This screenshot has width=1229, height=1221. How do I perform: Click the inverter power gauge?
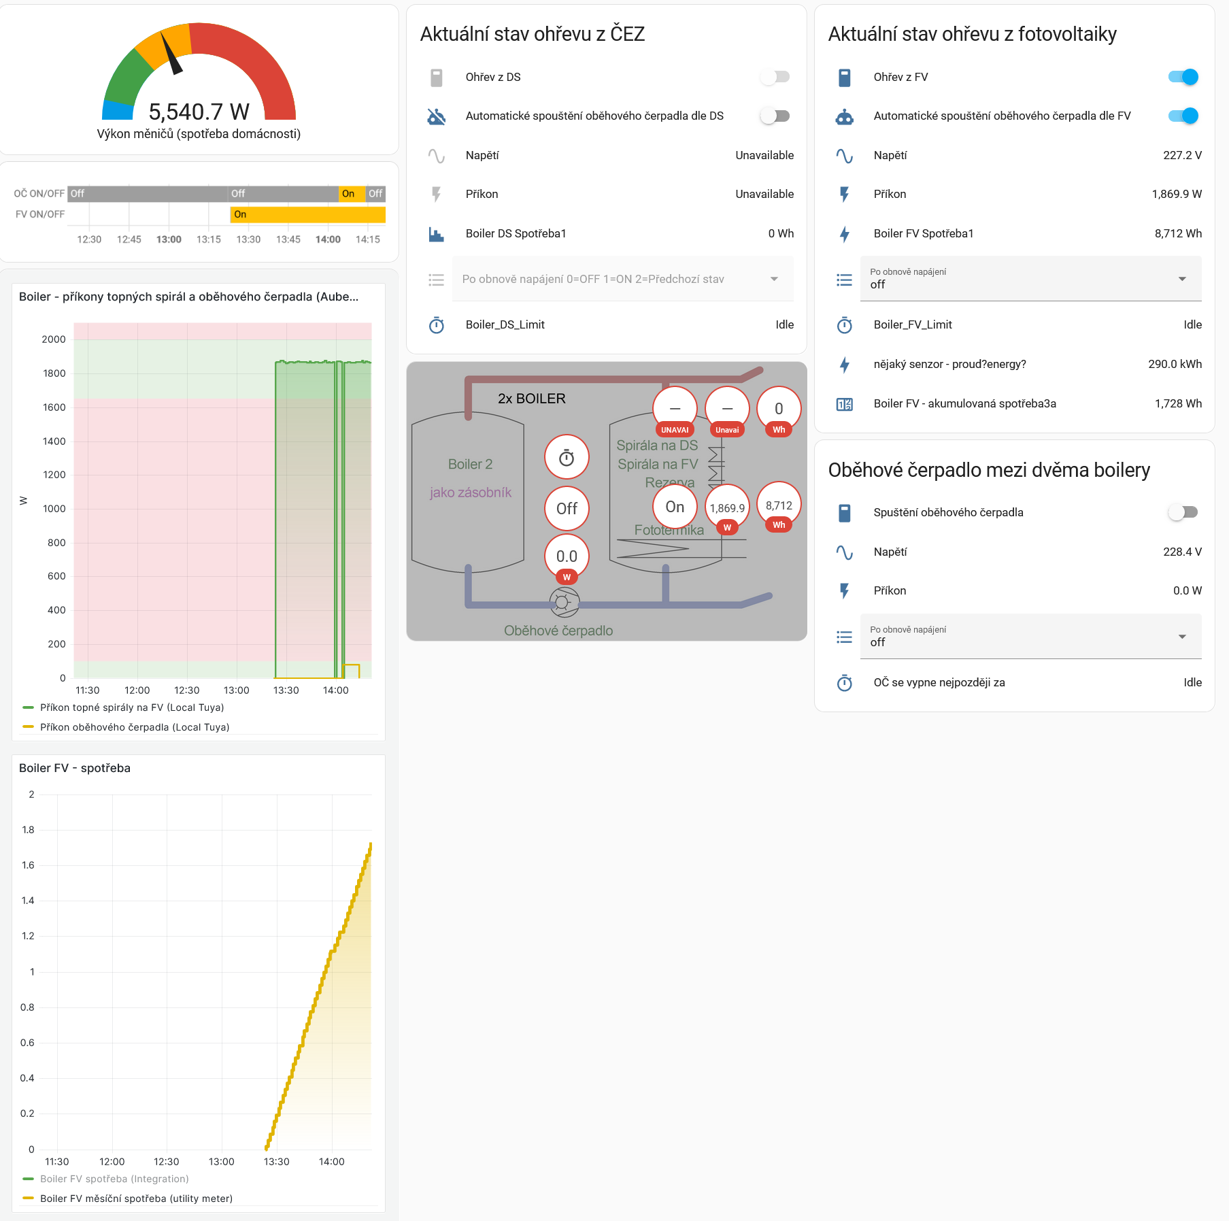tap(199, 75)
